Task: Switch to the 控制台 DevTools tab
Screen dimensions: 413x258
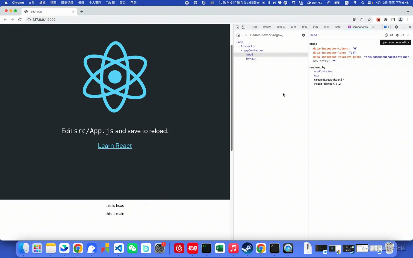Action: pos(267,27)
